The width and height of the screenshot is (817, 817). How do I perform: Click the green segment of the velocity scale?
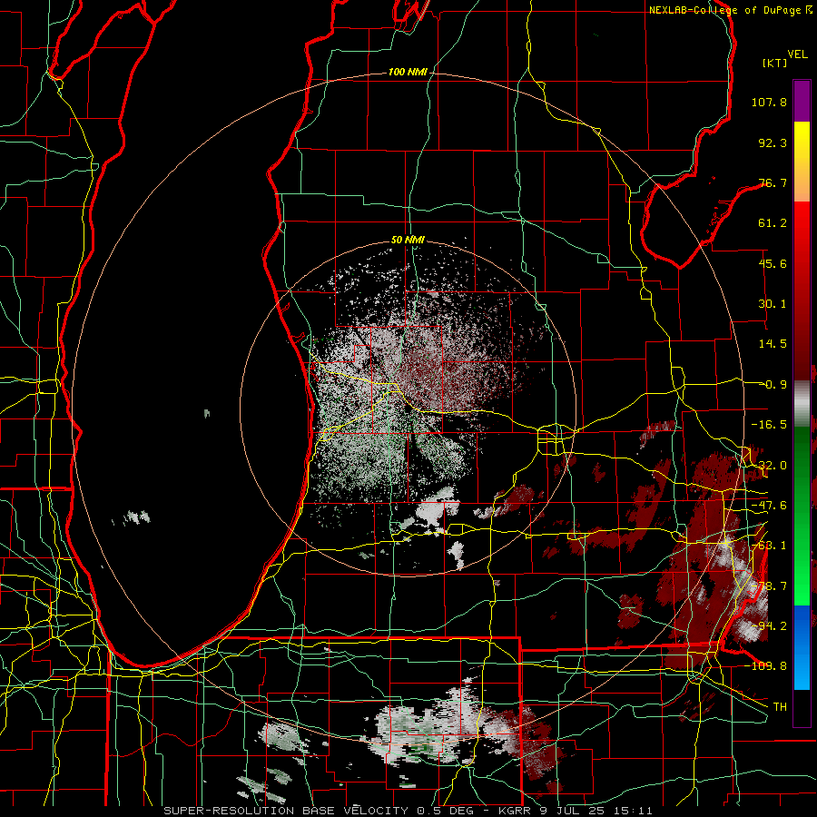point(802,516)
